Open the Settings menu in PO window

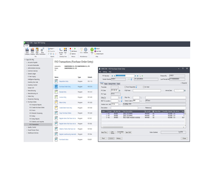pyautogui.click(x=105, y=72)
